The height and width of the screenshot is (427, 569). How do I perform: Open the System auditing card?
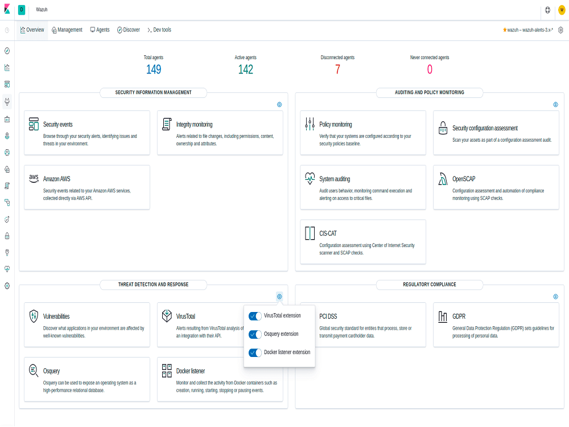363,187
